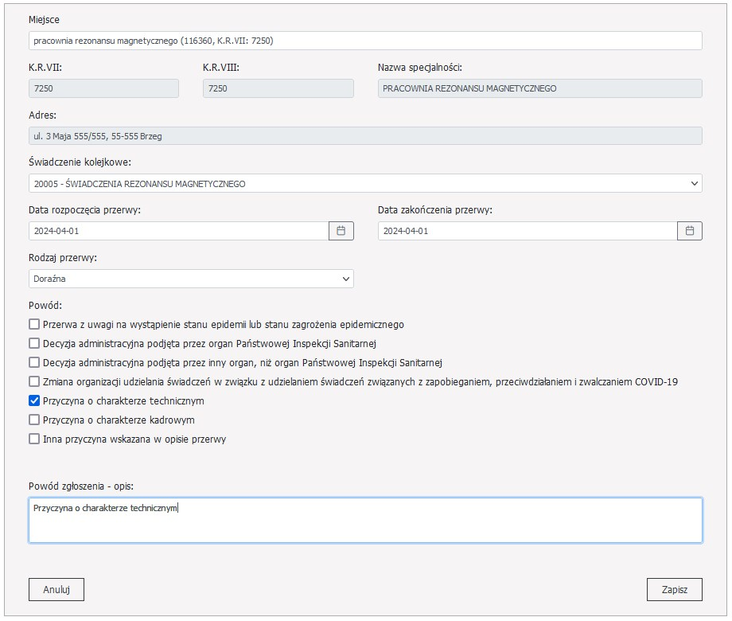
Task: Click the K.R.VIII code field
Action: [x=278, y=88]
